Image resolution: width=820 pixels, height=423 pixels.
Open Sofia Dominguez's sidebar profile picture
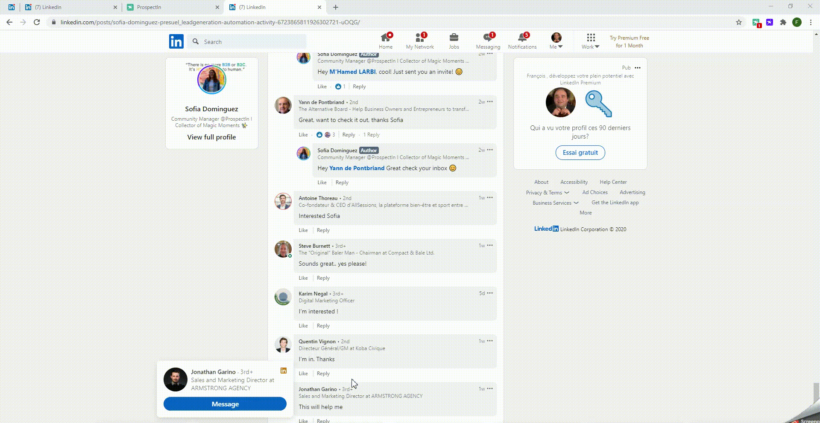click(x=211, y=80)
